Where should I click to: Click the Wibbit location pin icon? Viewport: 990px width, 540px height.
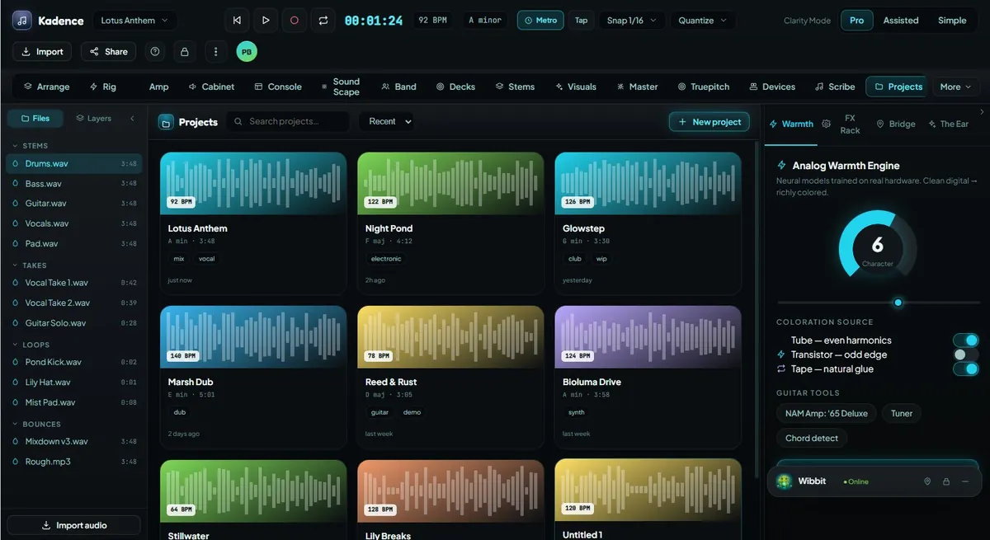pos(926,481)
